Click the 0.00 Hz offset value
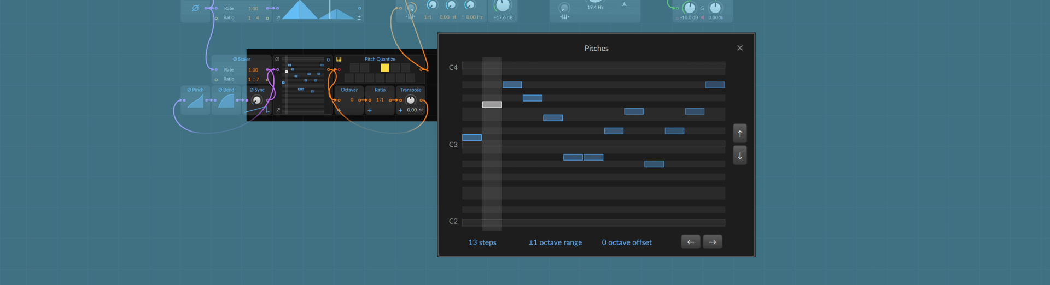The width and height of the screenshot is (1050, 285). click(x=474, y=17)
